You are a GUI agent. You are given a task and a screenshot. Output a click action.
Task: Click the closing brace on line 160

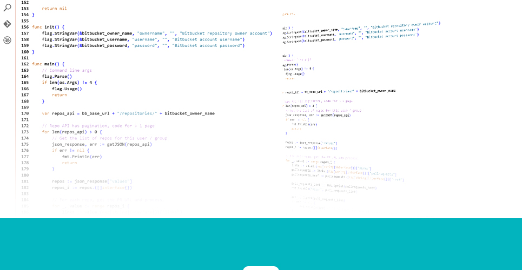pyautogui.click(x=34, y=51)
